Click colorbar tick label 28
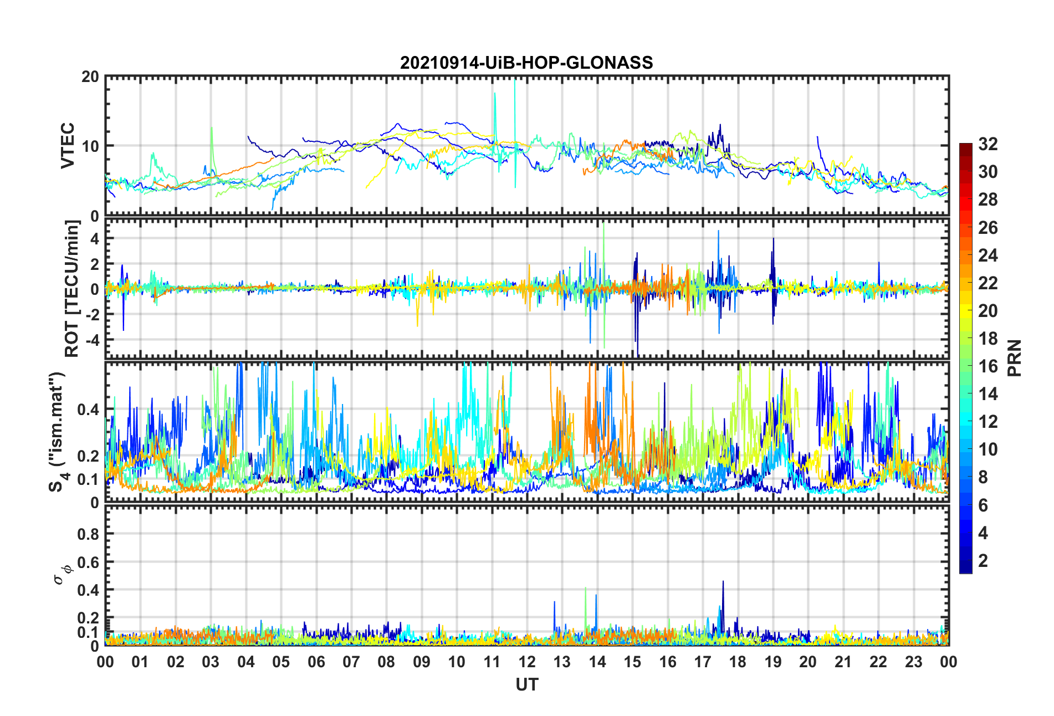This screenshot has width=1054, height=716. [x=988, y=200]
